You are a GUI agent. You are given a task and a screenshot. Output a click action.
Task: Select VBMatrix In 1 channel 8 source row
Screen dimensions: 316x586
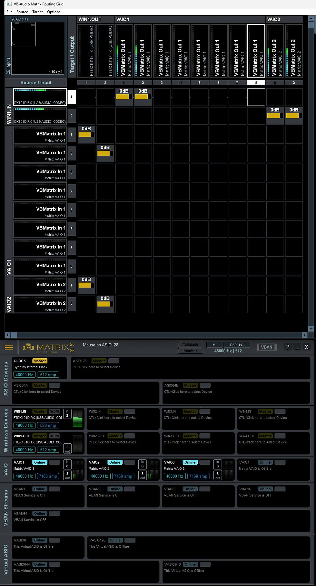pyautogui.click(x=40, y=266)
